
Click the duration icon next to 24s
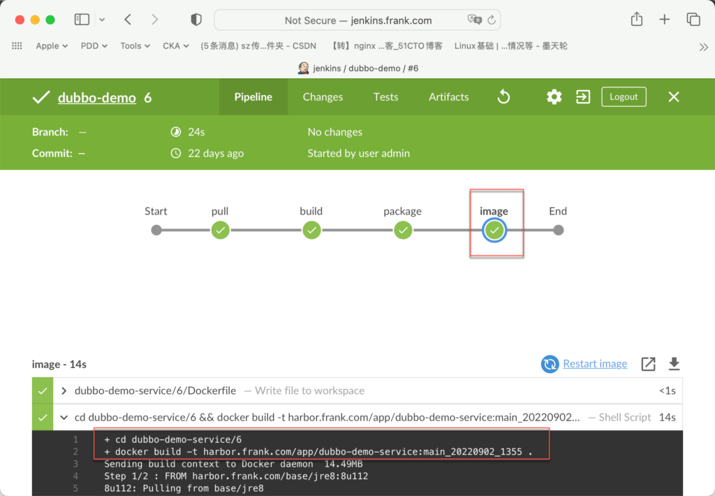click(175, 132)
